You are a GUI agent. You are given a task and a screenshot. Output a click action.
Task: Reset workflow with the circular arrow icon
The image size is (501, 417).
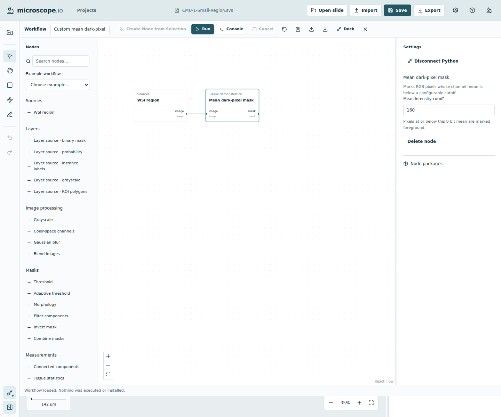coord(284,29)
